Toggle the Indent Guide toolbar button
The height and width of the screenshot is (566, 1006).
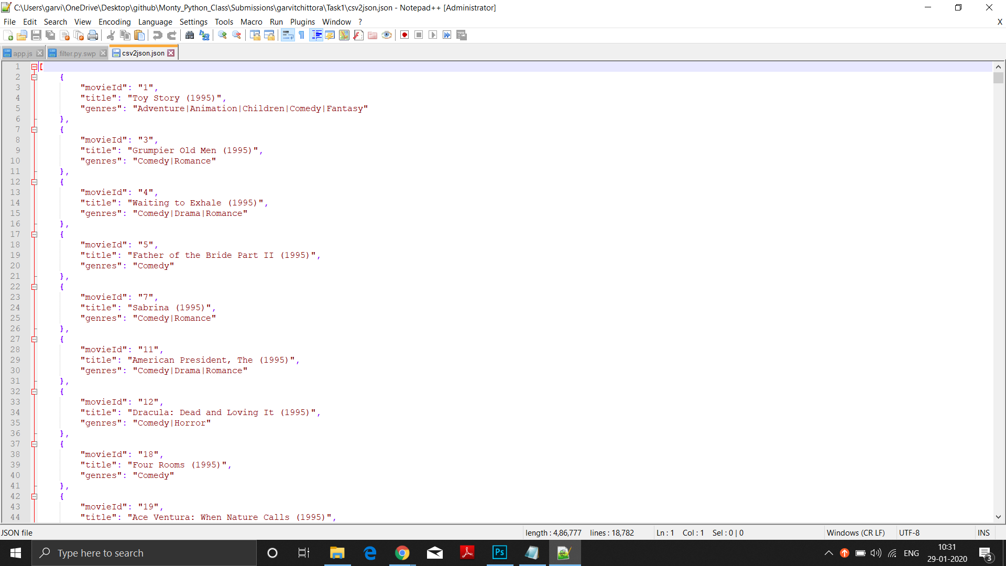[x=316, y=35]
